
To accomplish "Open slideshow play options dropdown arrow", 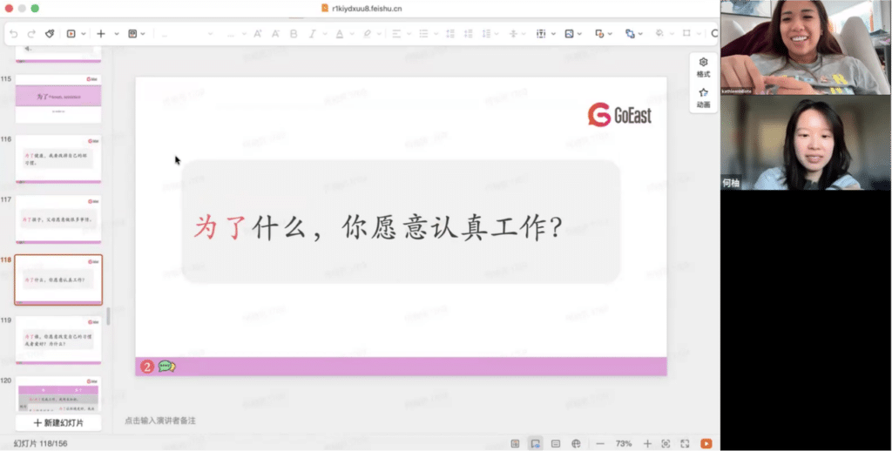I will tap(84, 34).
